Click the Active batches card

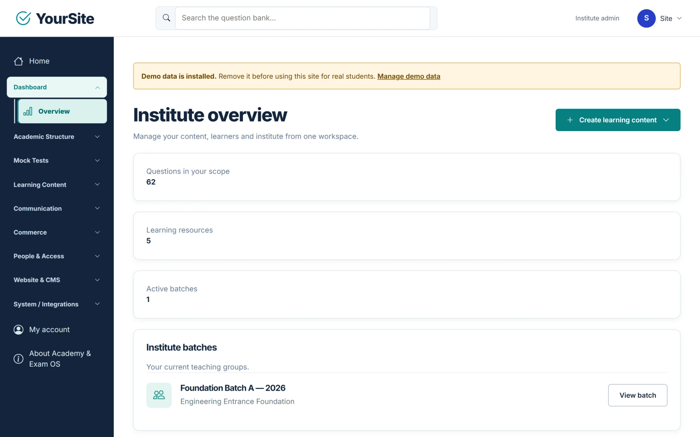[x=406, y=295]
